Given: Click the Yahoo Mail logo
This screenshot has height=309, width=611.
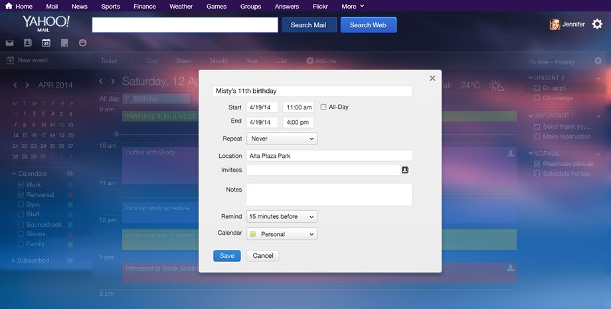Looking at the screenshot, I should click(x=46, y=23).
